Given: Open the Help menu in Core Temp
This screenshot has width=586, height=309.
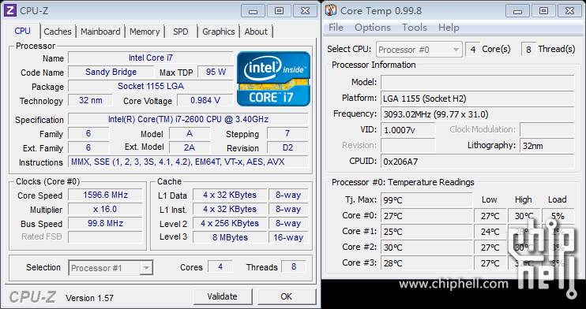Looking at the screenshot, I should (449, 28).
